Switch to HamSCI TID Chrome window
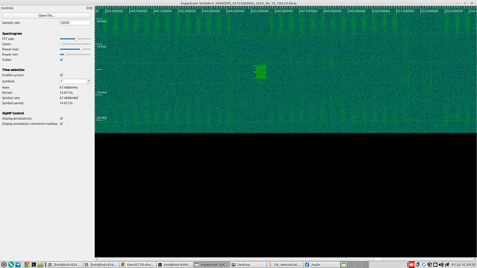 138,265
